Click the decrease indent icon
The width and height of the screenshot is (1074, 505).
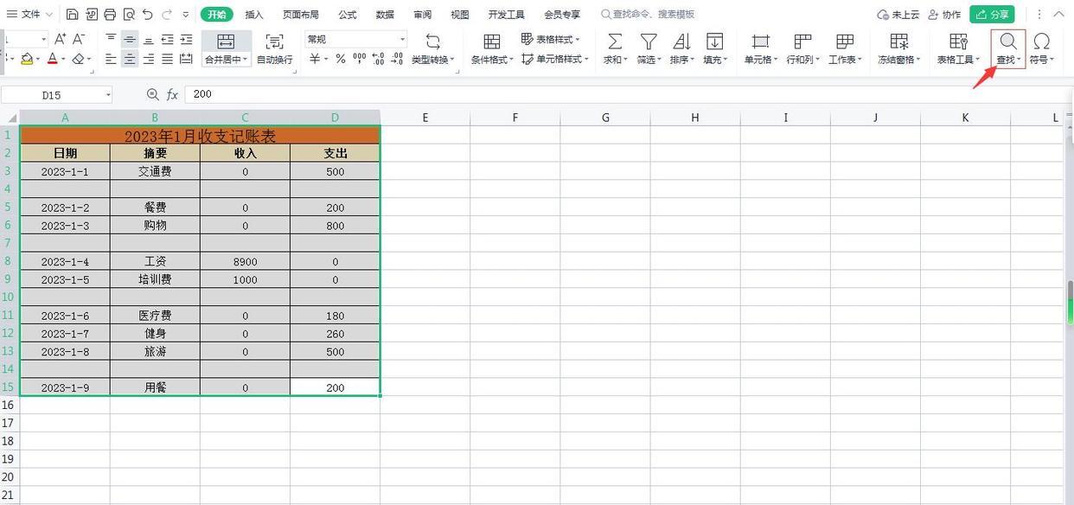tap(168, 39)
